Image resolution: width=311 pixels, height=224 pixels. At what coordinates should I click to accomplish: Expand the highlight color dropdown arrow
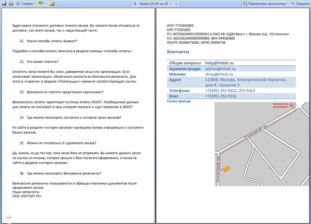(x=46, y=4)
